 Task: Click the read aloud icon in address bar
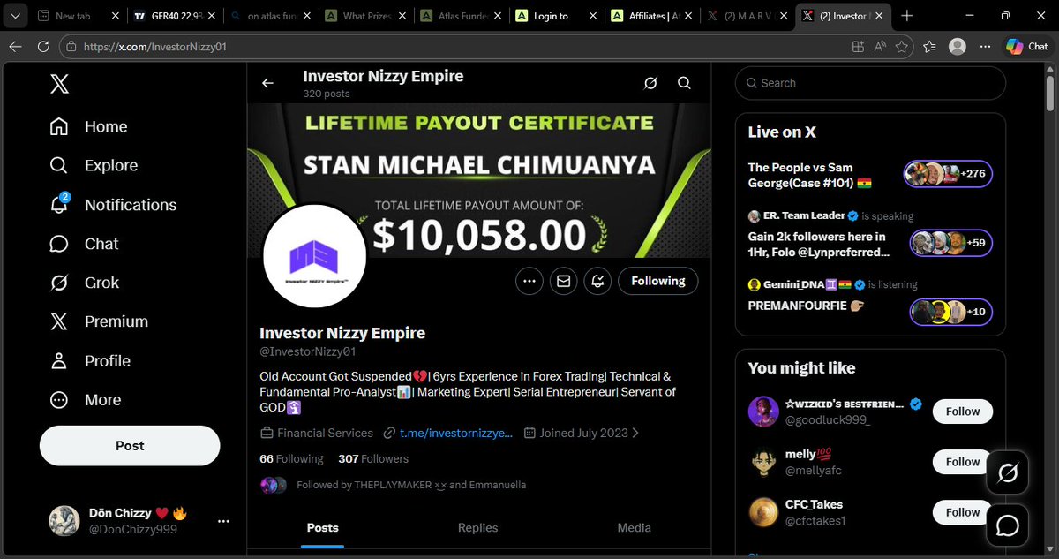880,47
